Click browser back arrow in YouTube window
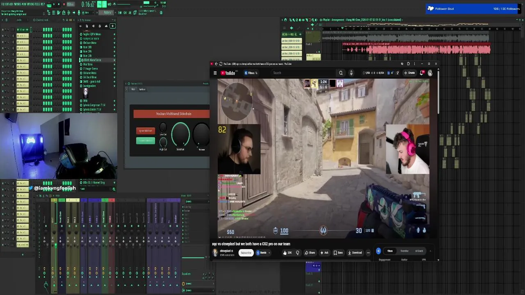 tap(216, 64)
